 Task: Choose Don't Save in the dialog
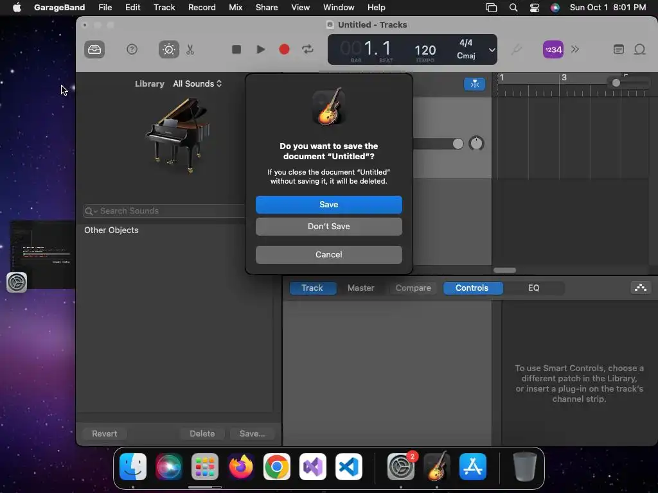[328, 227]
